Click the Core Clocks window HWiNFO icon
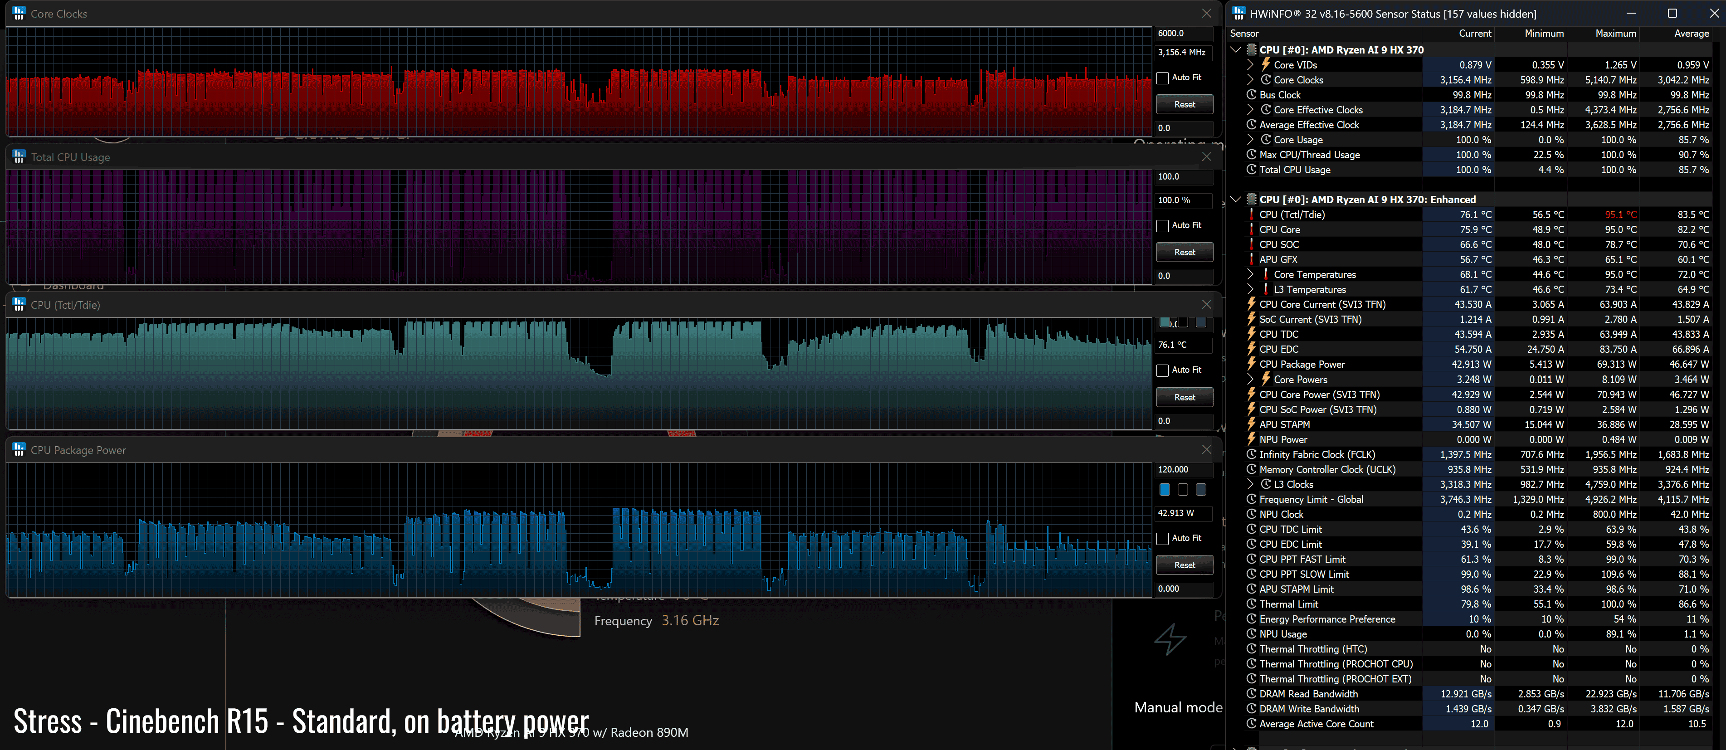The image size is (1726, 750). click(x=19, y=14)
